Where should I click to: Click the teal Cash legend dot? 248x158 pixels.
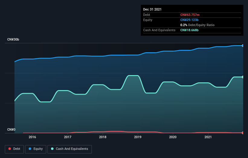[x=52, y=149]
